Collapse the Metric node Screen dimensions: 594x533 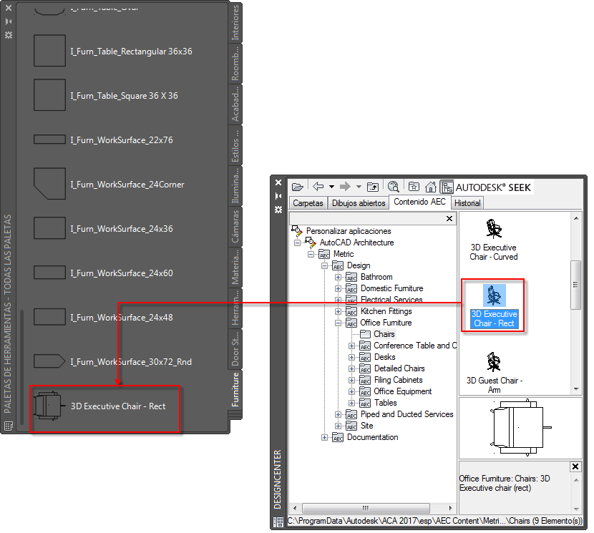pos(311,254)
